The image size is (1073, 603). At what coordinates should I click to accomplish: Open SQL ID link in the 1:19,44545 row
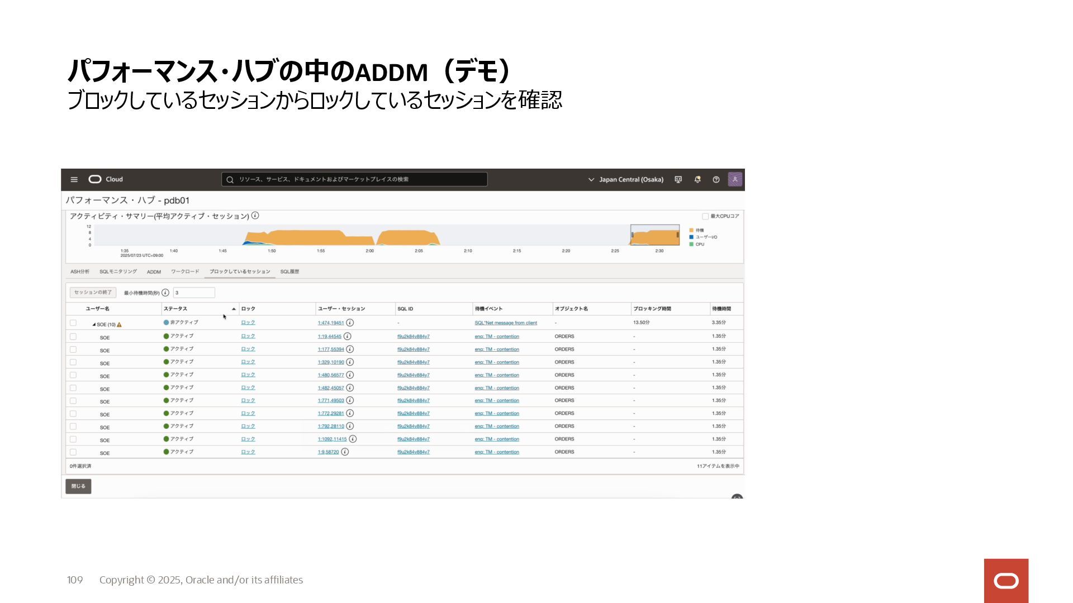coord(414,337)
